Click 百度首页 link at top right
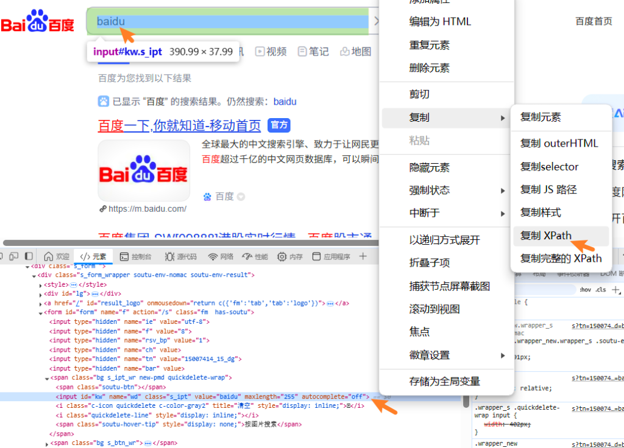 pyautogui.click(x=594, y=21)
